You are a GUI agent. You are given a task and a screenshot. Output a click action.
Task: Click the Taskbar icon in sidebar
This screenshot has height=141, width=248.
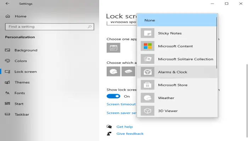7,114
